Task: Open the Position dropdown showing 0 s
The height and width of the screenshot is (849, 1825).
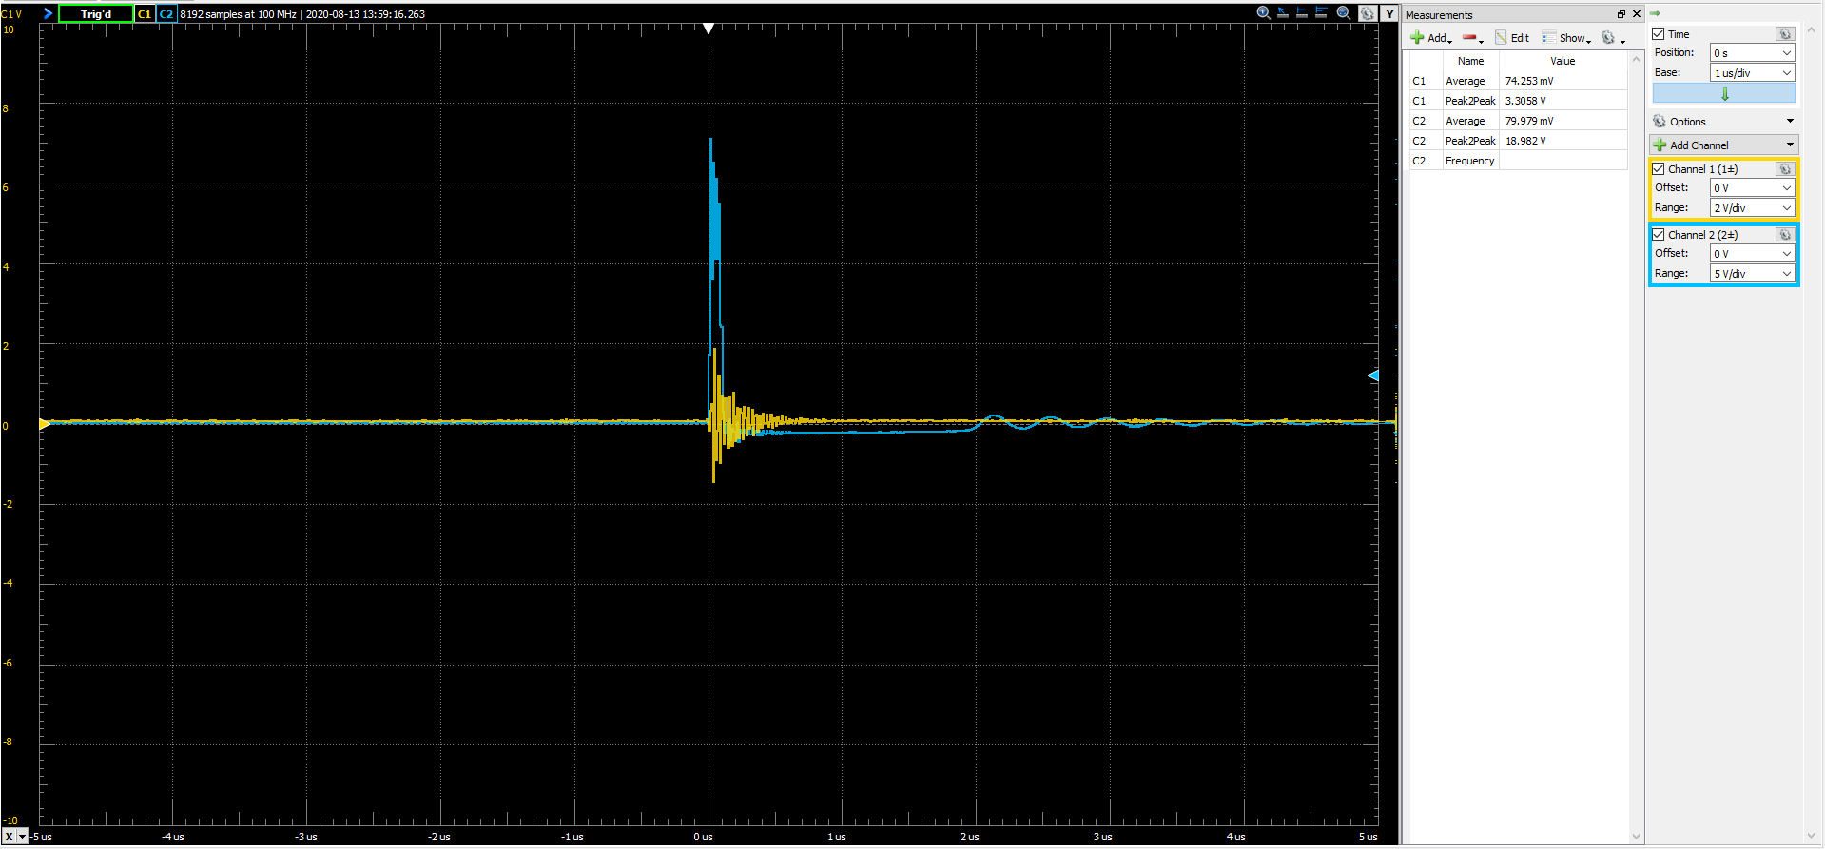Action: click(1753, 53)
